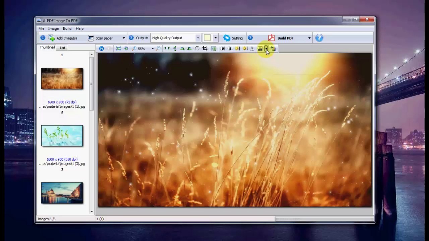The width and height of the screenshot is (429, 241).
Task: Click the step 1 blue circle icon
Action: 43,38
